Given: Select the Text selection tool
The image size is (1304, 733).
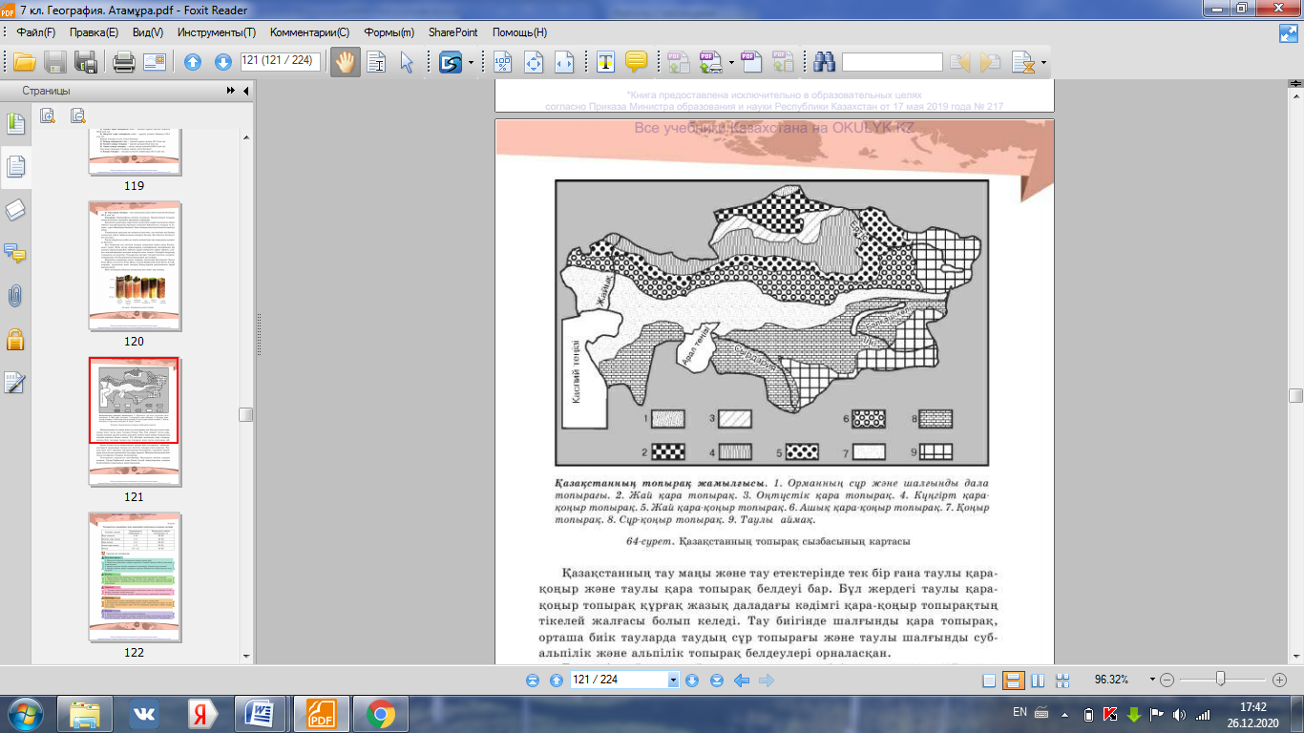Looking at the screenshot, I should pyautogui.click(x=376, y=62).
